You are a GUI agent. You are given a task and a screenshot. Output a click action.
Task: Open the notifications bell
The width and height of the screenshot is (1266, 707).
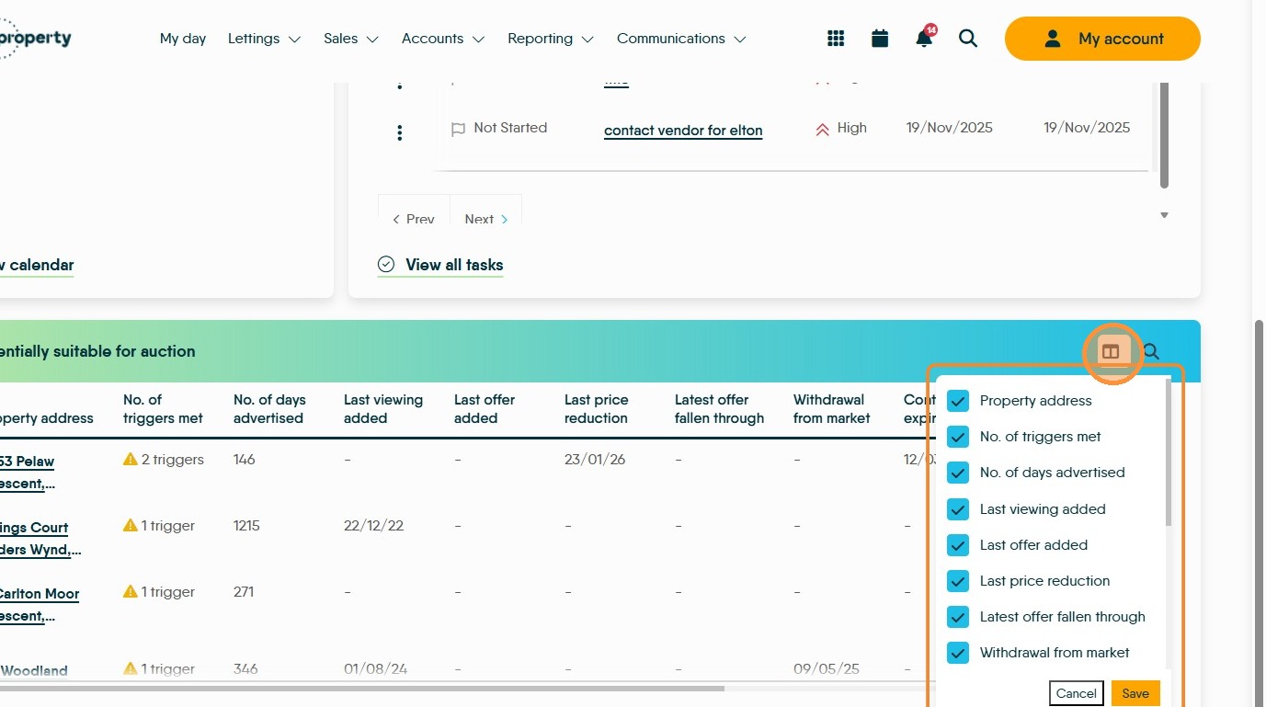[x=924, y=38]
